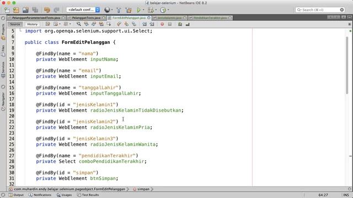
Task: Click the New File icon in the main toolbar
Action: [x=7, y=10]
